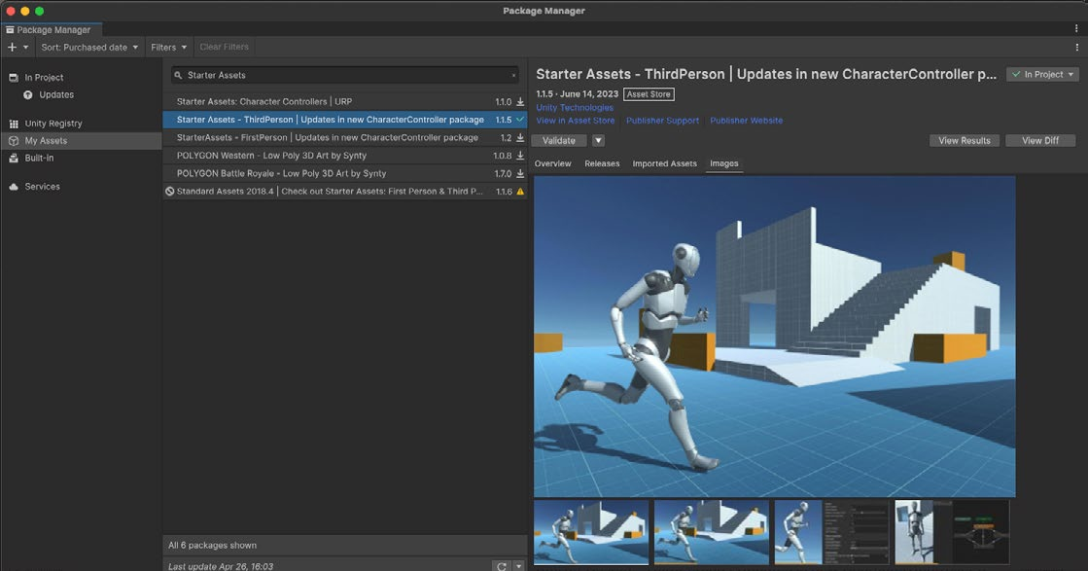
Task: Click the Starter Assets search field
Action: click(345, 75)
